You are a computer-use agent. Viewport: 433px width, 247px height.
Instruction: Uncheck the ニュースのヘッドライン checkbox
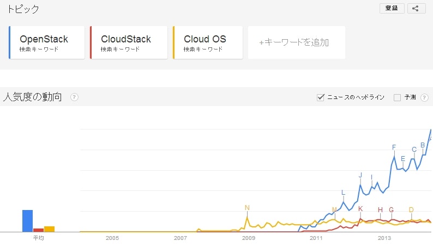[321, 97]
